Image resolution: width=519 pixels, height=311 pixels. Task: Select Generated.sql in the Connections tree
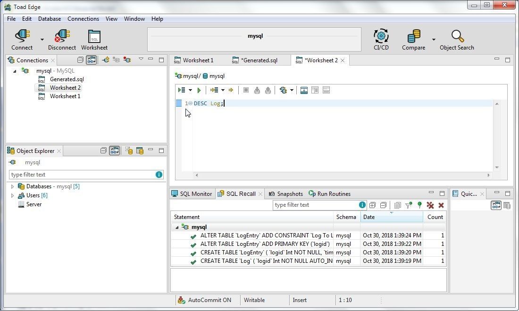click(67, 79)
